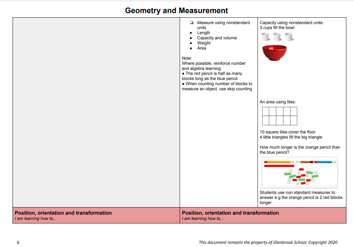Select the 'Weight' bullet item
354x247 pixels.
coord(204,43)
